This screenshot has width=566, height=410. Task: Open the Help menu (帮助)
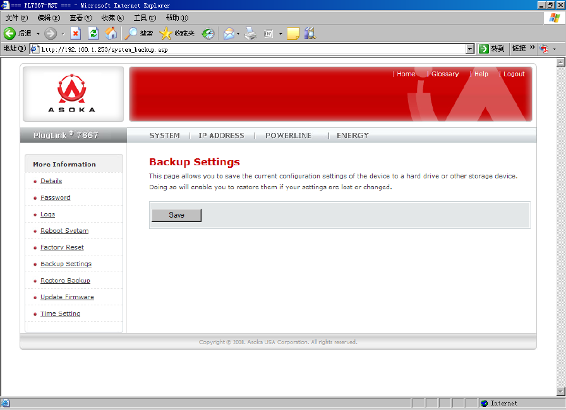pos(177,18)
